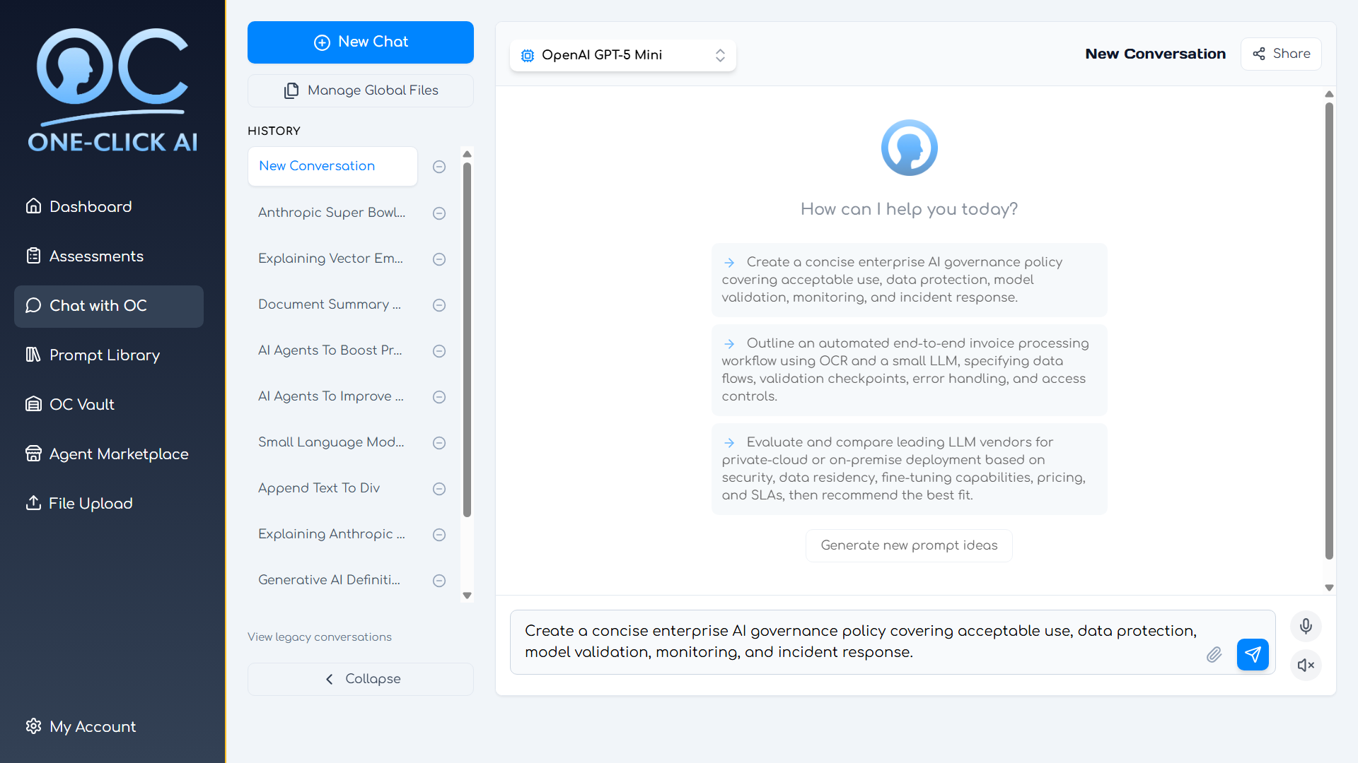Viewport: 1358px width, 763px height.
Task: Open Prompt Library in sidebar
Action: point(105,355)
